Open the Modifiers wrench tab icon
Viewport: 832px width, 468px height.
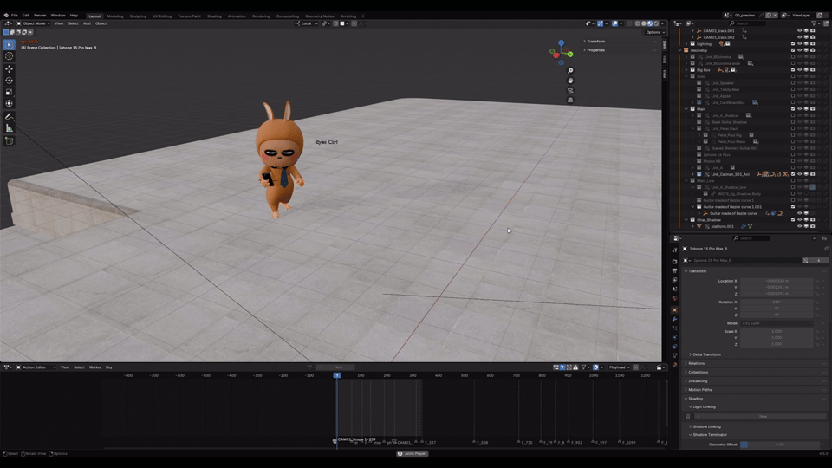pos(674,319)
